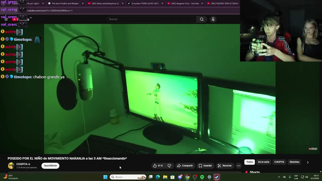This screenshot has height=181, width=322.
Task: Open the YouTube hamburger guide menu
Action: click(x=6, y=19)
